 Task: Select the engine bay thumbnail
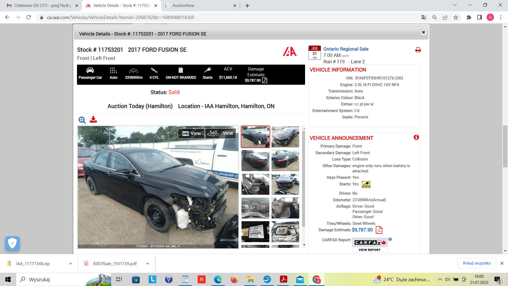point(285,232)
